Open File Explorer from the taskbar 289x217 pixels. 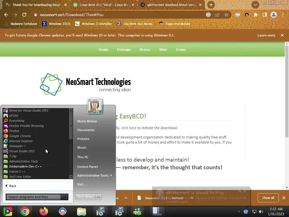(82, 211)
